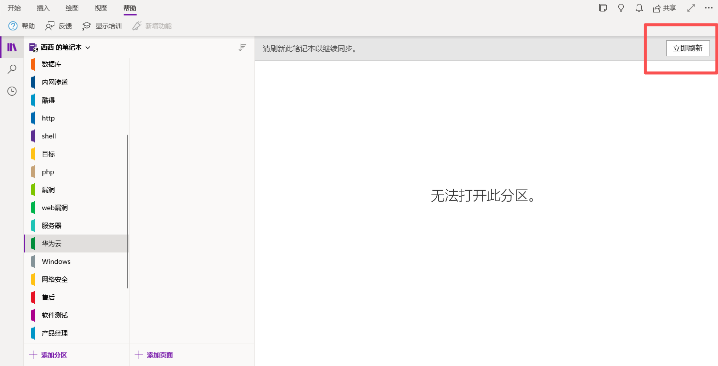Open the search magnifier in sidebar
This screenshot has height=366, width=718.
tap(12, 69)
